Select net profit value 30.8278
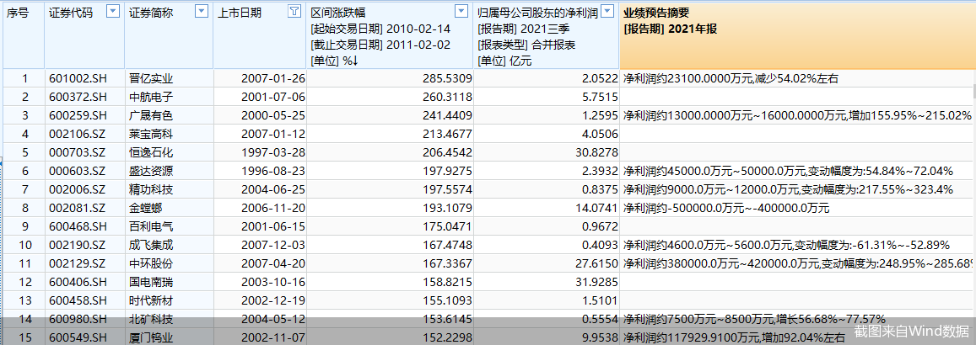This screenshot has height=345, width=976. 597,152
